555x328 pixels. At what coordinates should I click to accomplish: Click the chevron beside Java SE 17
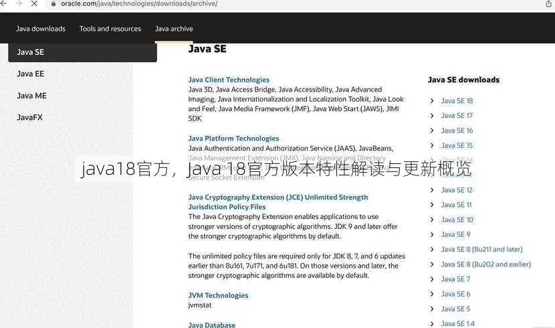pos(432,116)
